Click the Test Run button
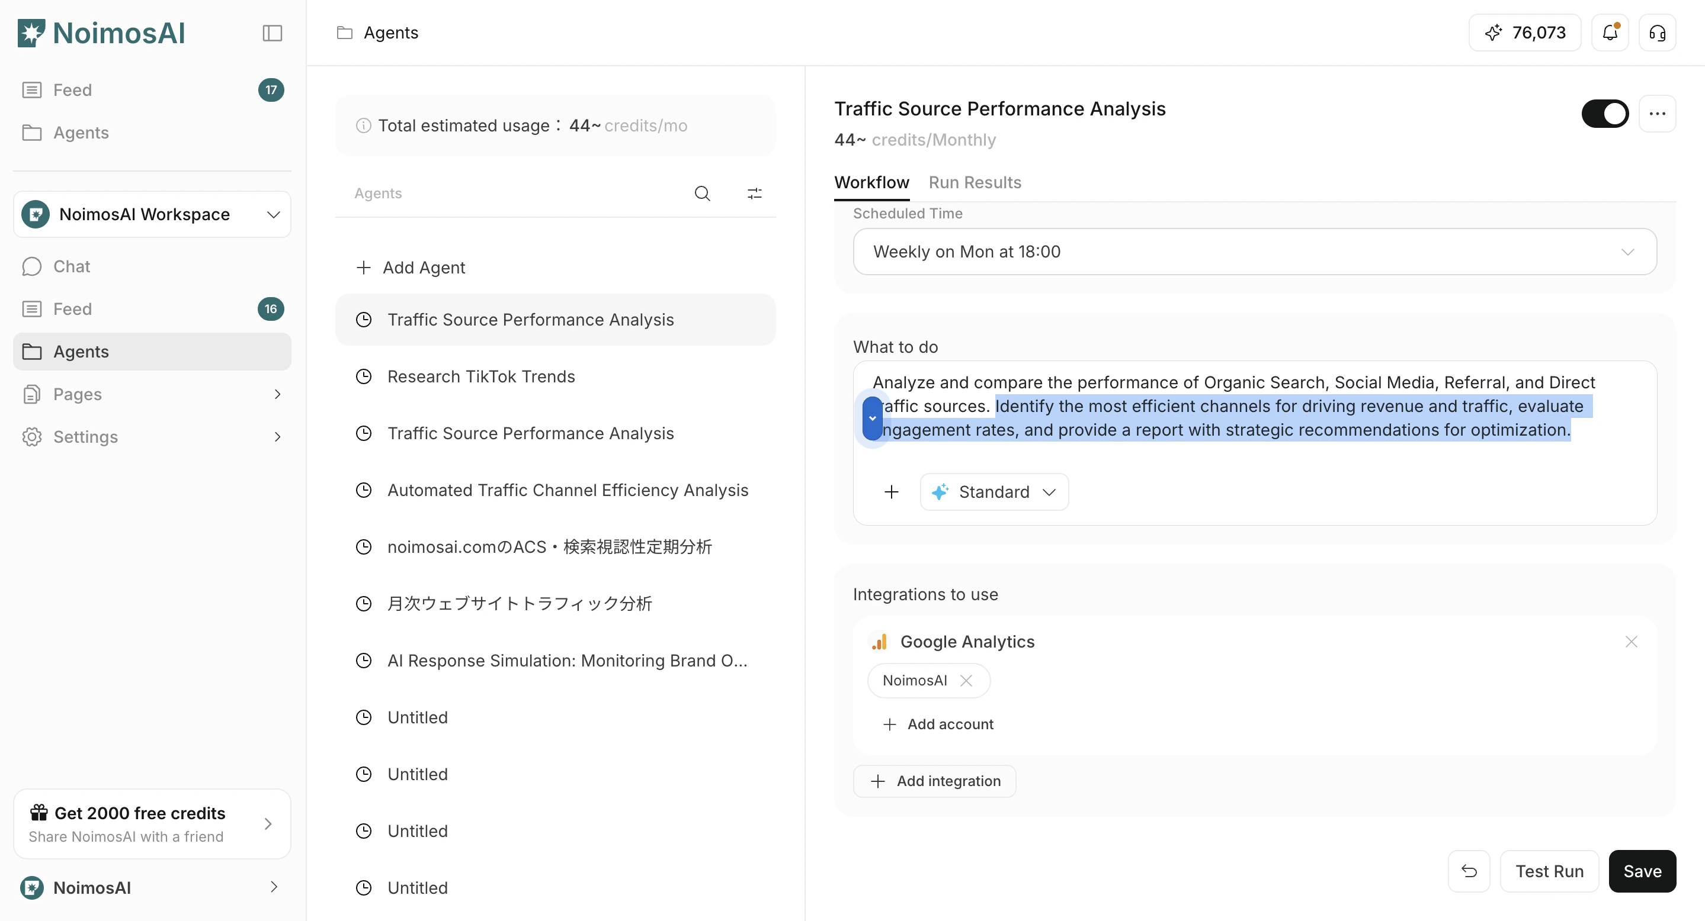Viewport: 1705px width, 921px height. coord(1549,871)
